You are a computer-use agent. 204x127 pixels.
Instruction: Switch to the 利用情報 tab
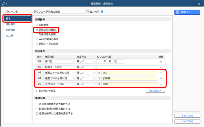[11, 30]
